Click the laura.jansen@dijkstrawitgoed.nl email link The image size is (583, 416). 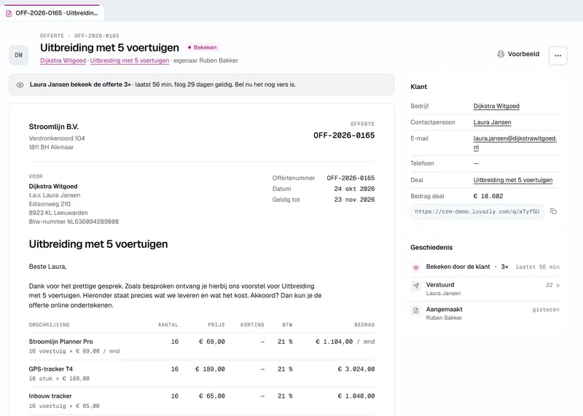(x=515, y=143)
